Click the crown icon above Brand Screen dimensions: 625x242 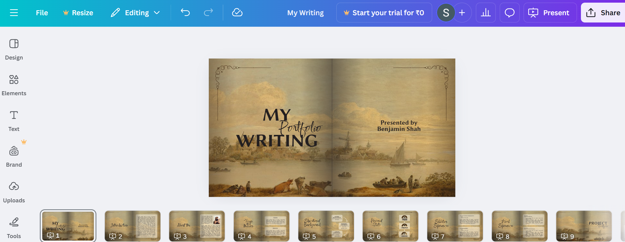(x=24, y=142)
